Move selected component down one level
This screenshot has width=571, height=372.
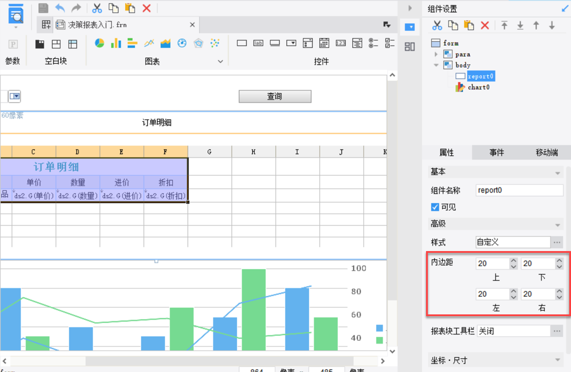pos(552,26)
